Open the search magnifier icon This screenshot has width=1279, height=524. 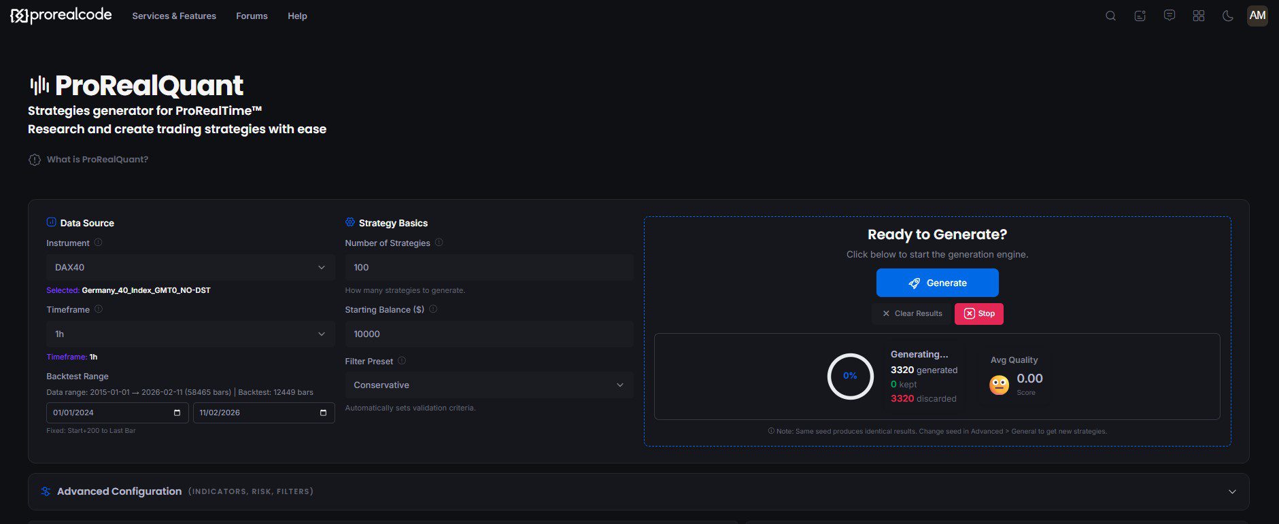1110,16
